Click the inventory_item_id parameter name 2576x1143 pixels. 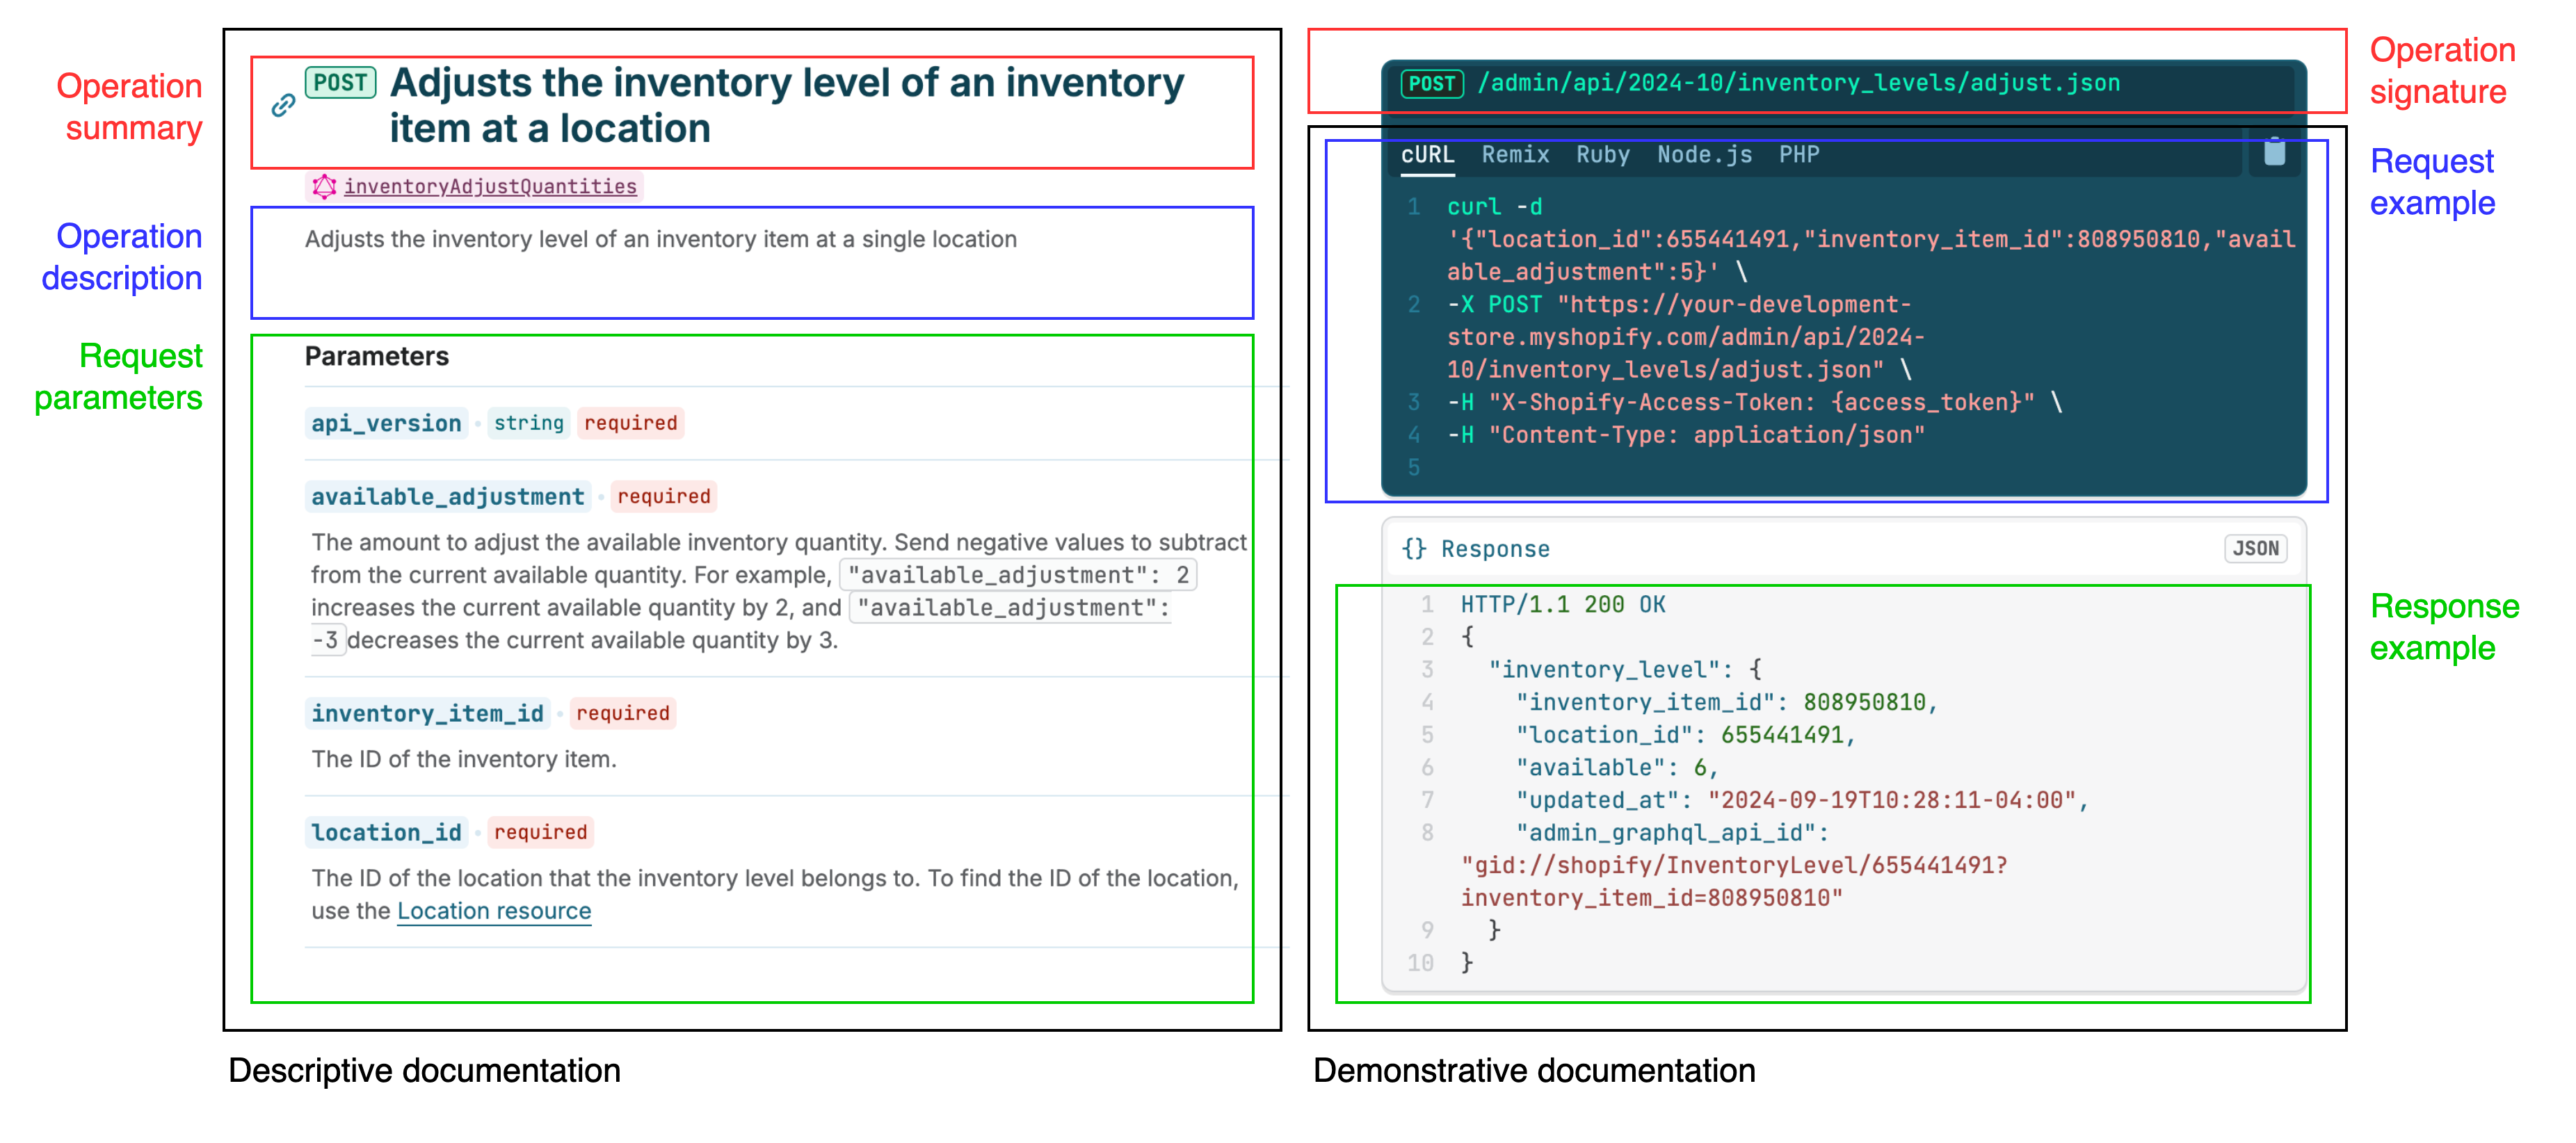(x=427, y=713)
